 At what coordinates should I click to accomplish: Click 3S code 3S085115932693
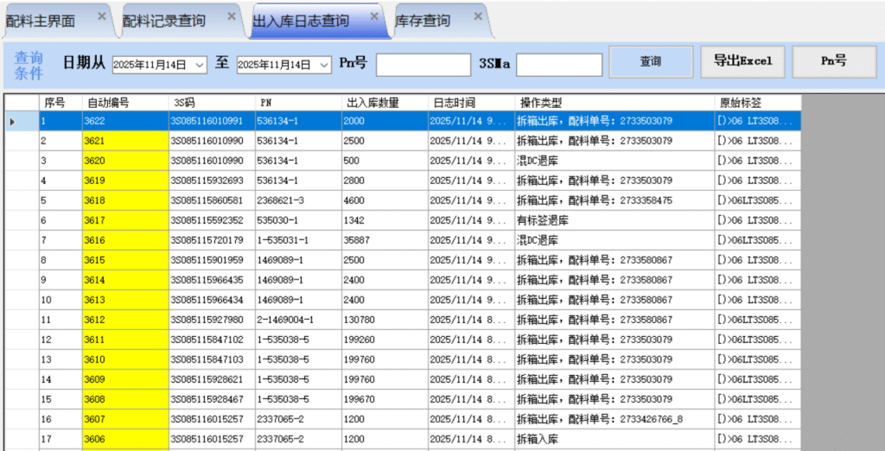click(x=213, y=181)
